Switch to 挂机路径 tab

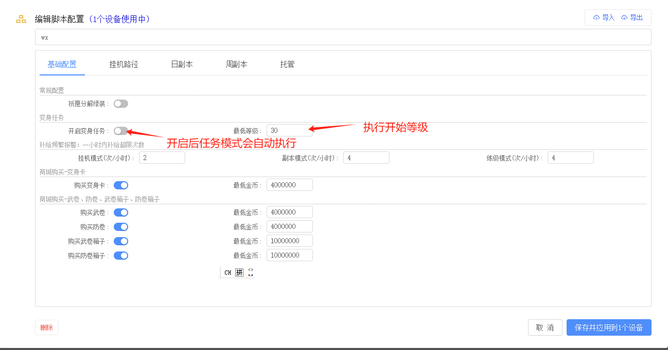[124, 65]
